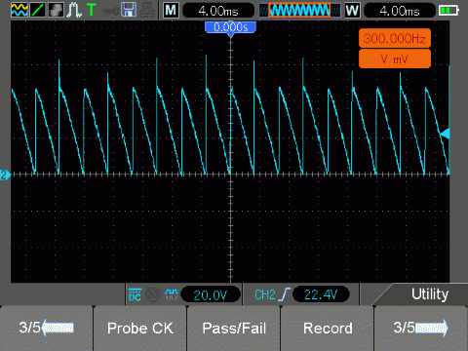This screenshot has height=351, width=468.
Task: Click the waveform memory position overview bar
Action: (x=299, y=11)
